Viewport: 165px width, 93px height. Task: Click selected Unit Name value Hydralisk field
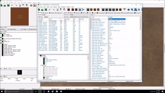[x=117, y=19]
